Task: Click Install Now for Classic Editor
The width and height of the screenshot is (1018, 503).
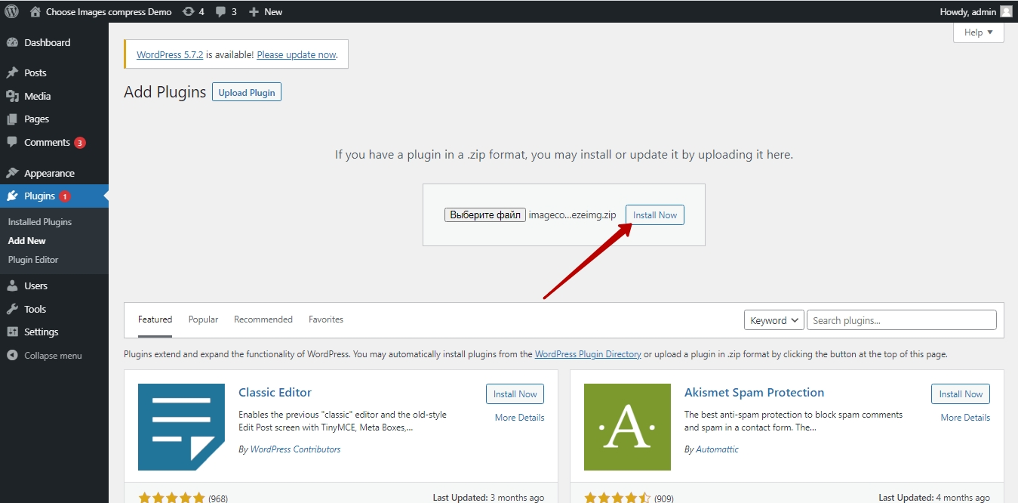Action: [x=515, y=394]
